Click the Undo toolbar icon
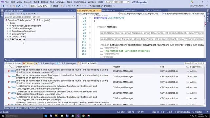Screen dimensions: 210x118 point(22,6)
